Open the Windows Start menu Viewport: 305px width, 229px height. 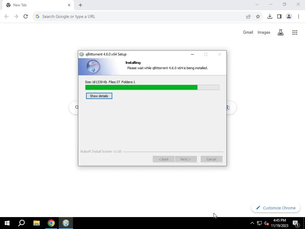(7, 223)
